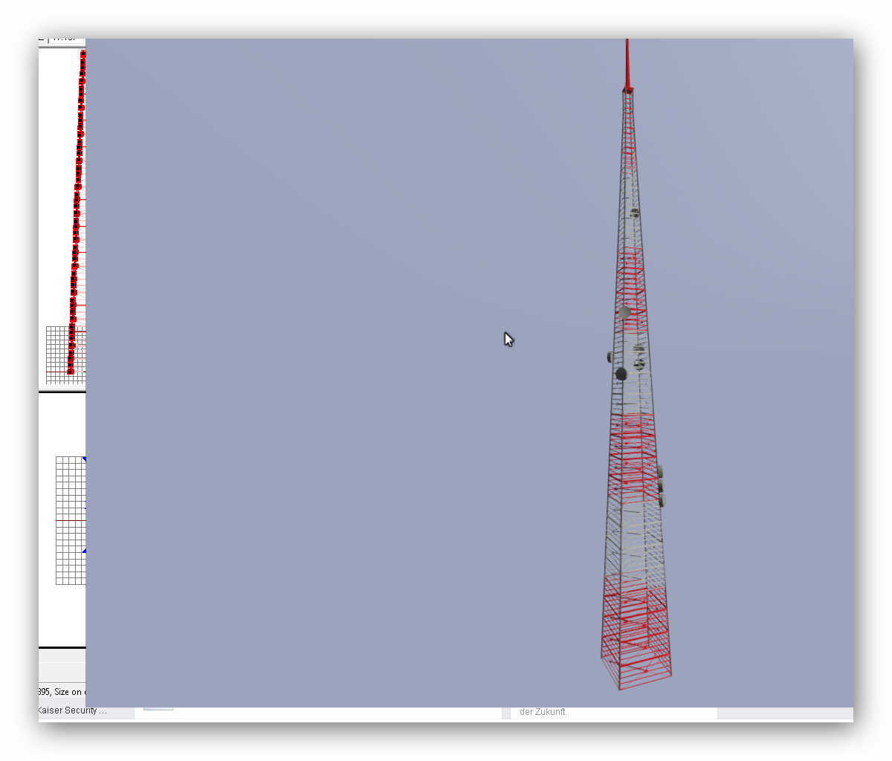
Task: Open the Kaiser Security taskbar item
Action: [x=72, y=711]
